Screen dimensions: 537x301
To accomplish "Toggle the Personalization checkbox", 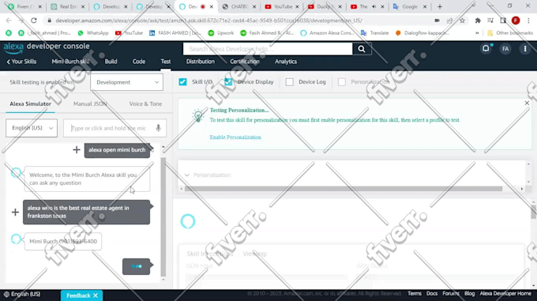I will pos(341,82).
